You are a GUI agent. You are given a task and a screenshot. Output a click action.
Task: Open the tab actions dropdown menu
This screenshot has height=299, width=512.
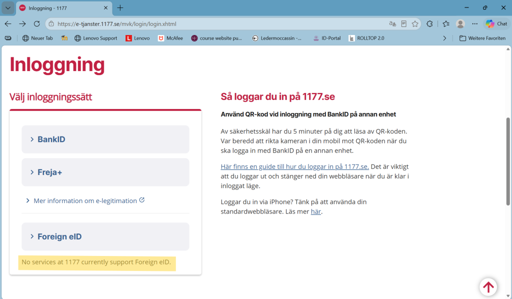coord(8,8)
